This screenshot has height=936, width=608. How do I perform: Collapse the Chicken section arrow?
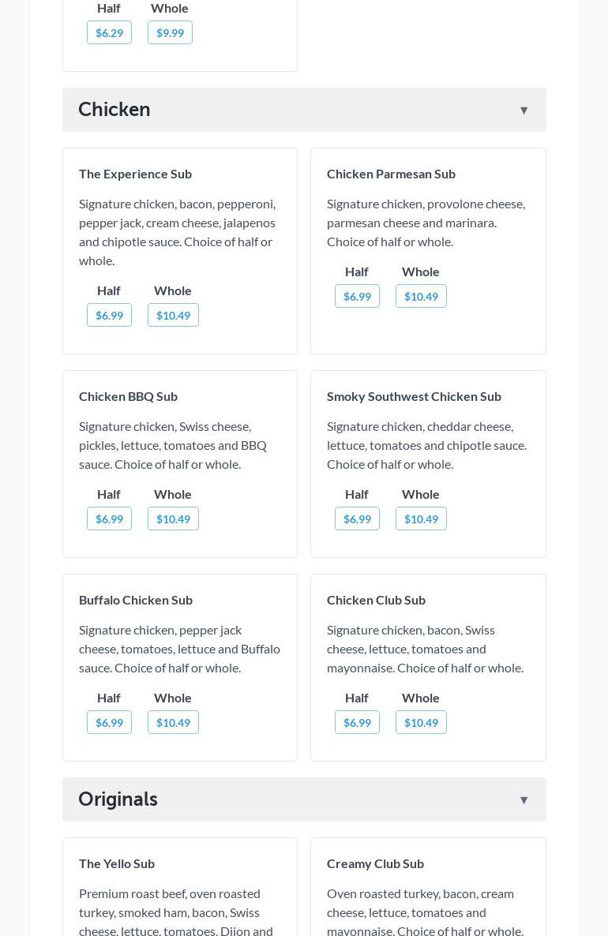pos(524,110)
